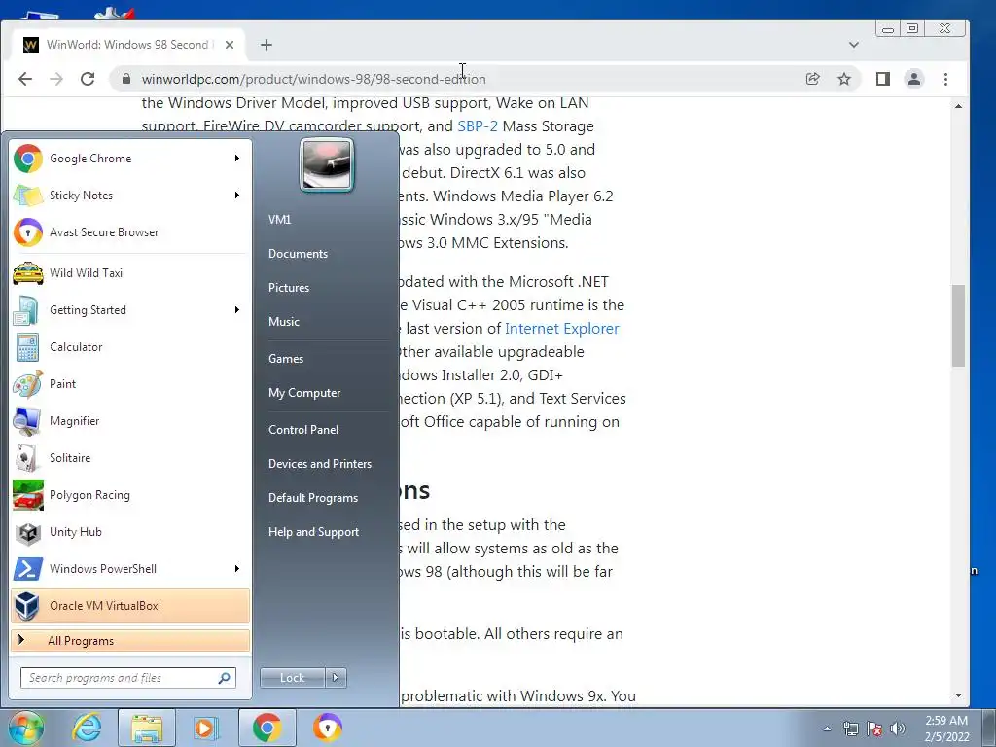Screen dimensions: 996x747
Task: Expand Getting Started submenu arrow
Action: (237, 310)
